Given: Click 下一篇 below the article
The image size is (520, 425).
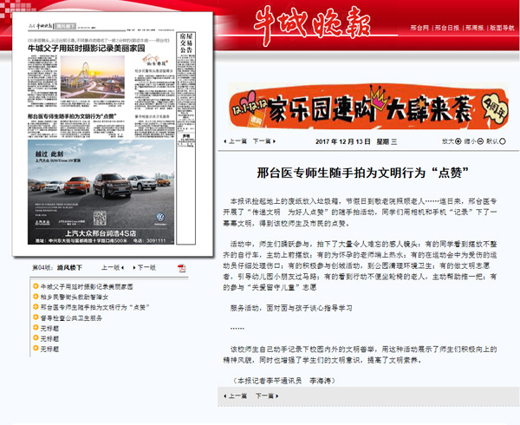Looking at the screenshot, I should point(267,395).
